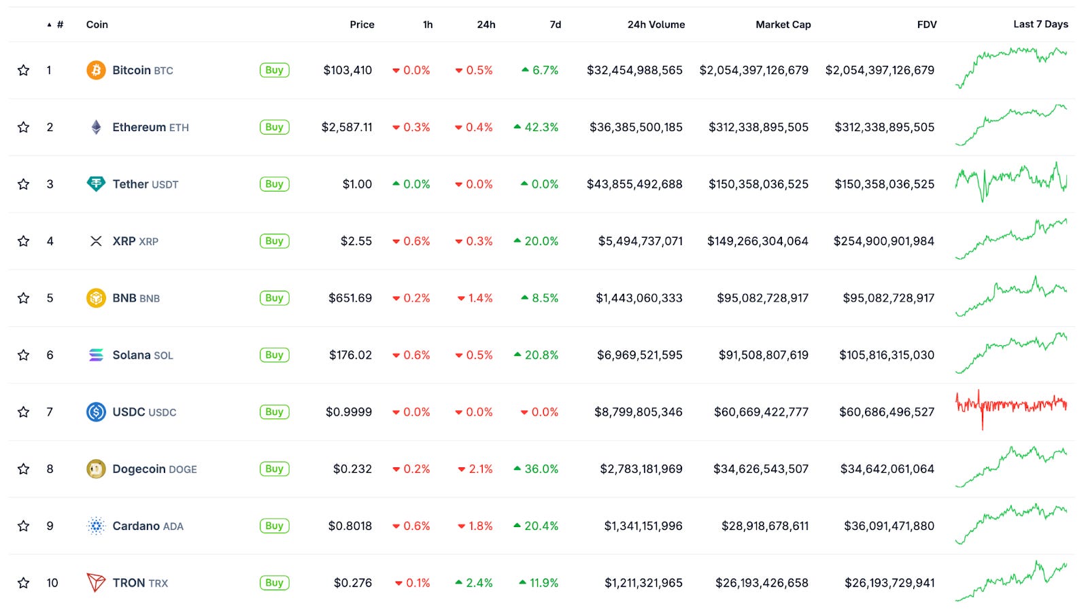Screen dimensions: 1088x610
Task: Add BNB to watchlist star
Action: click(24, 298)
